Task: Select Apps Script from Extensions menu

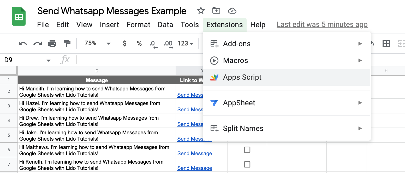Action: 242,77
